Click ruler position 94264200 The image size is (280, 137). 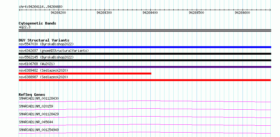click(x=59, y=13)
